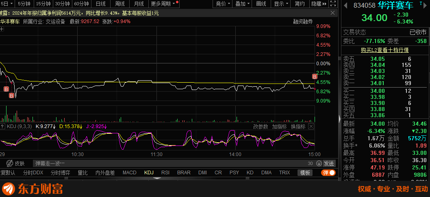Select the 量比 indicator tab

coord(83,173)
